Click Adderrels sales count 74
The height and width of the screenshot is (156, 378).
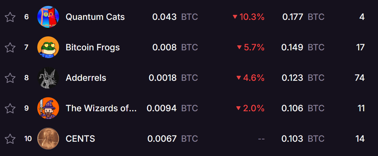point(360,78)
